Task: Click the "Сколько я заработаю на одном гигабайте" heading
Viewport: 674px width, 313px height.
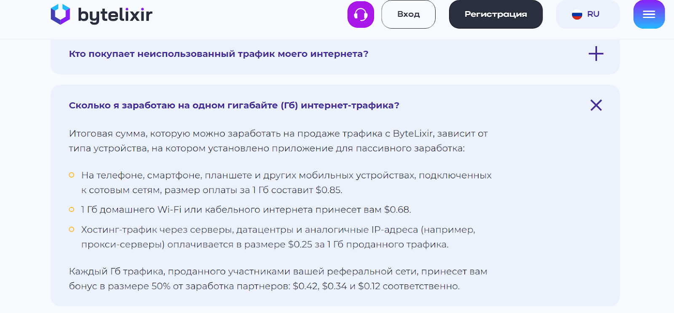Action: 234,105
